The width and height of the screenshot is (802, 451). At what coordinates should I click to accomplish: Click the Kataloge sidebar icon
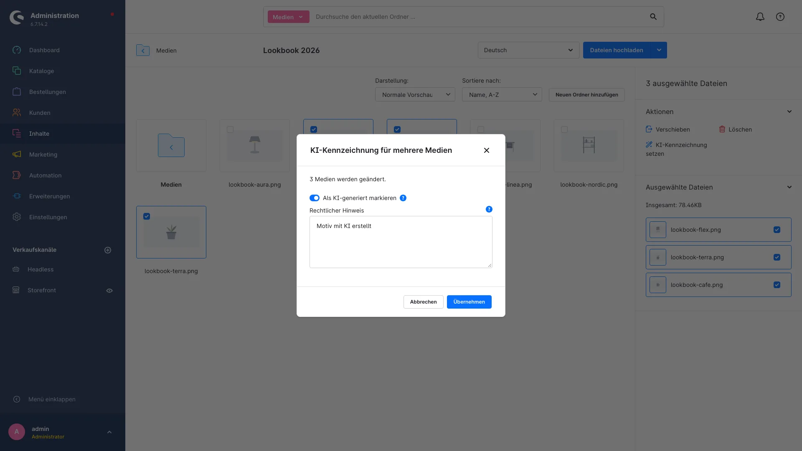17,71
